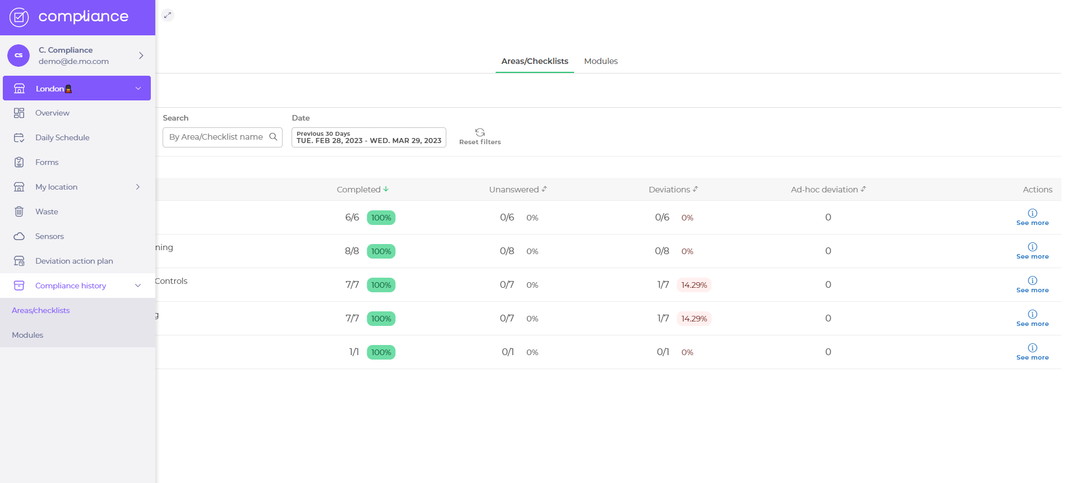Click the Deviation action plan icon
This screenshot has width=1067, height=483.
coord(19,261)
